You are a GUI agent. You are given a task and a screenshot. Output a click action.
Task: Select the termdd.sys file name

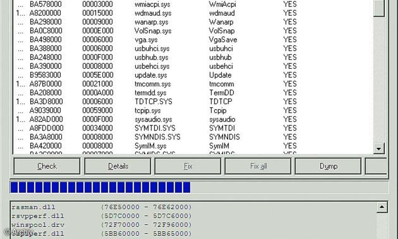[150, 93]
